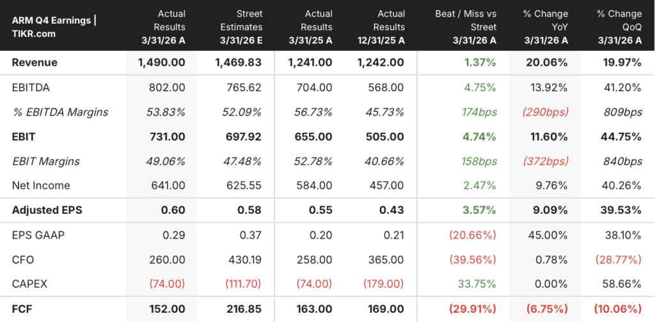Click the Net Income row label
Viewport: 655px width, 323px height.
click(40, 186)
